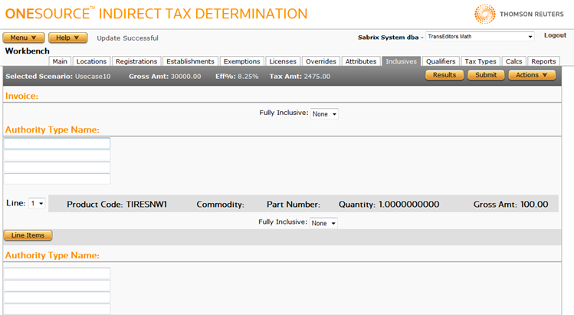Select the Exemptions tab
The height and width of the screenshot is (315, 574).
241,61
